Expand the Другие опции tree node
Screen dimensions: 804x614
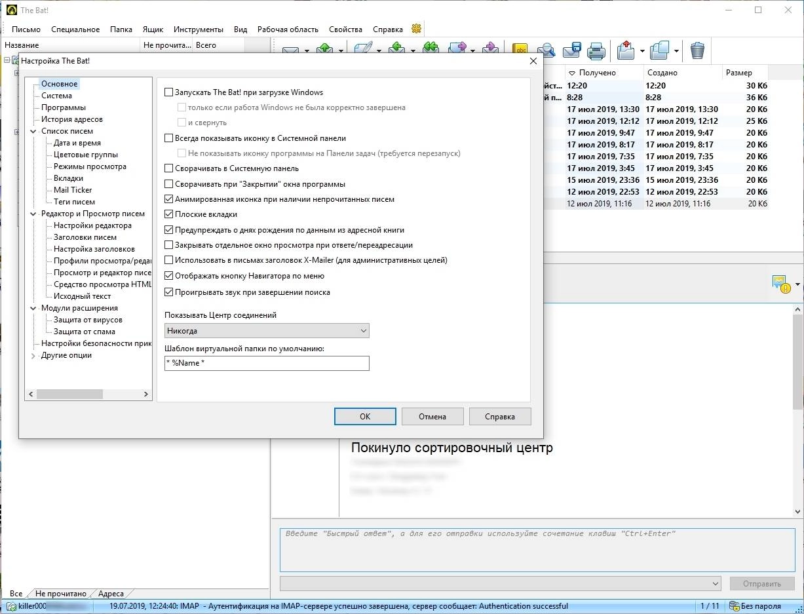coord(33,356)
